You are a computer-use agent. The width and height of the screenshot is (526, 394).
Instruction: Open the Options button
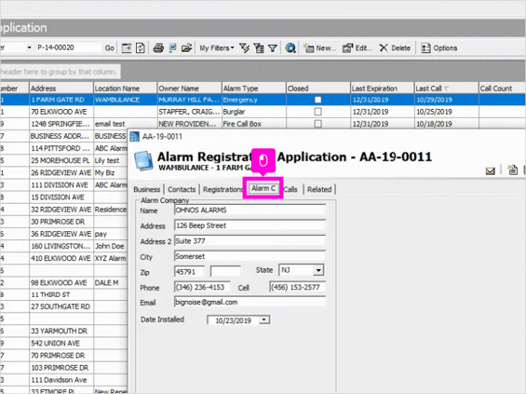tap(439, 48)
